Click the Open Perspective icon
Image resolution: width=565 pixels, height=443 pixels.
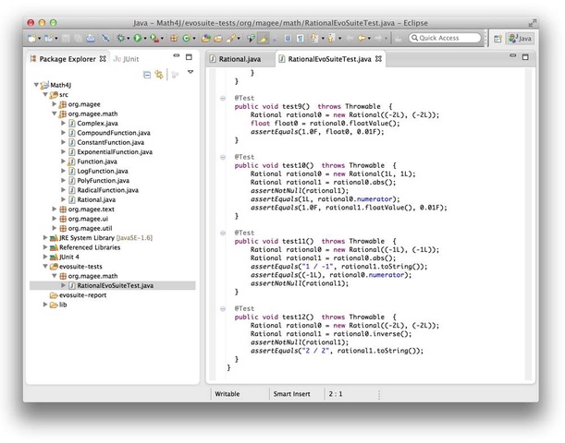coord(498,39)
